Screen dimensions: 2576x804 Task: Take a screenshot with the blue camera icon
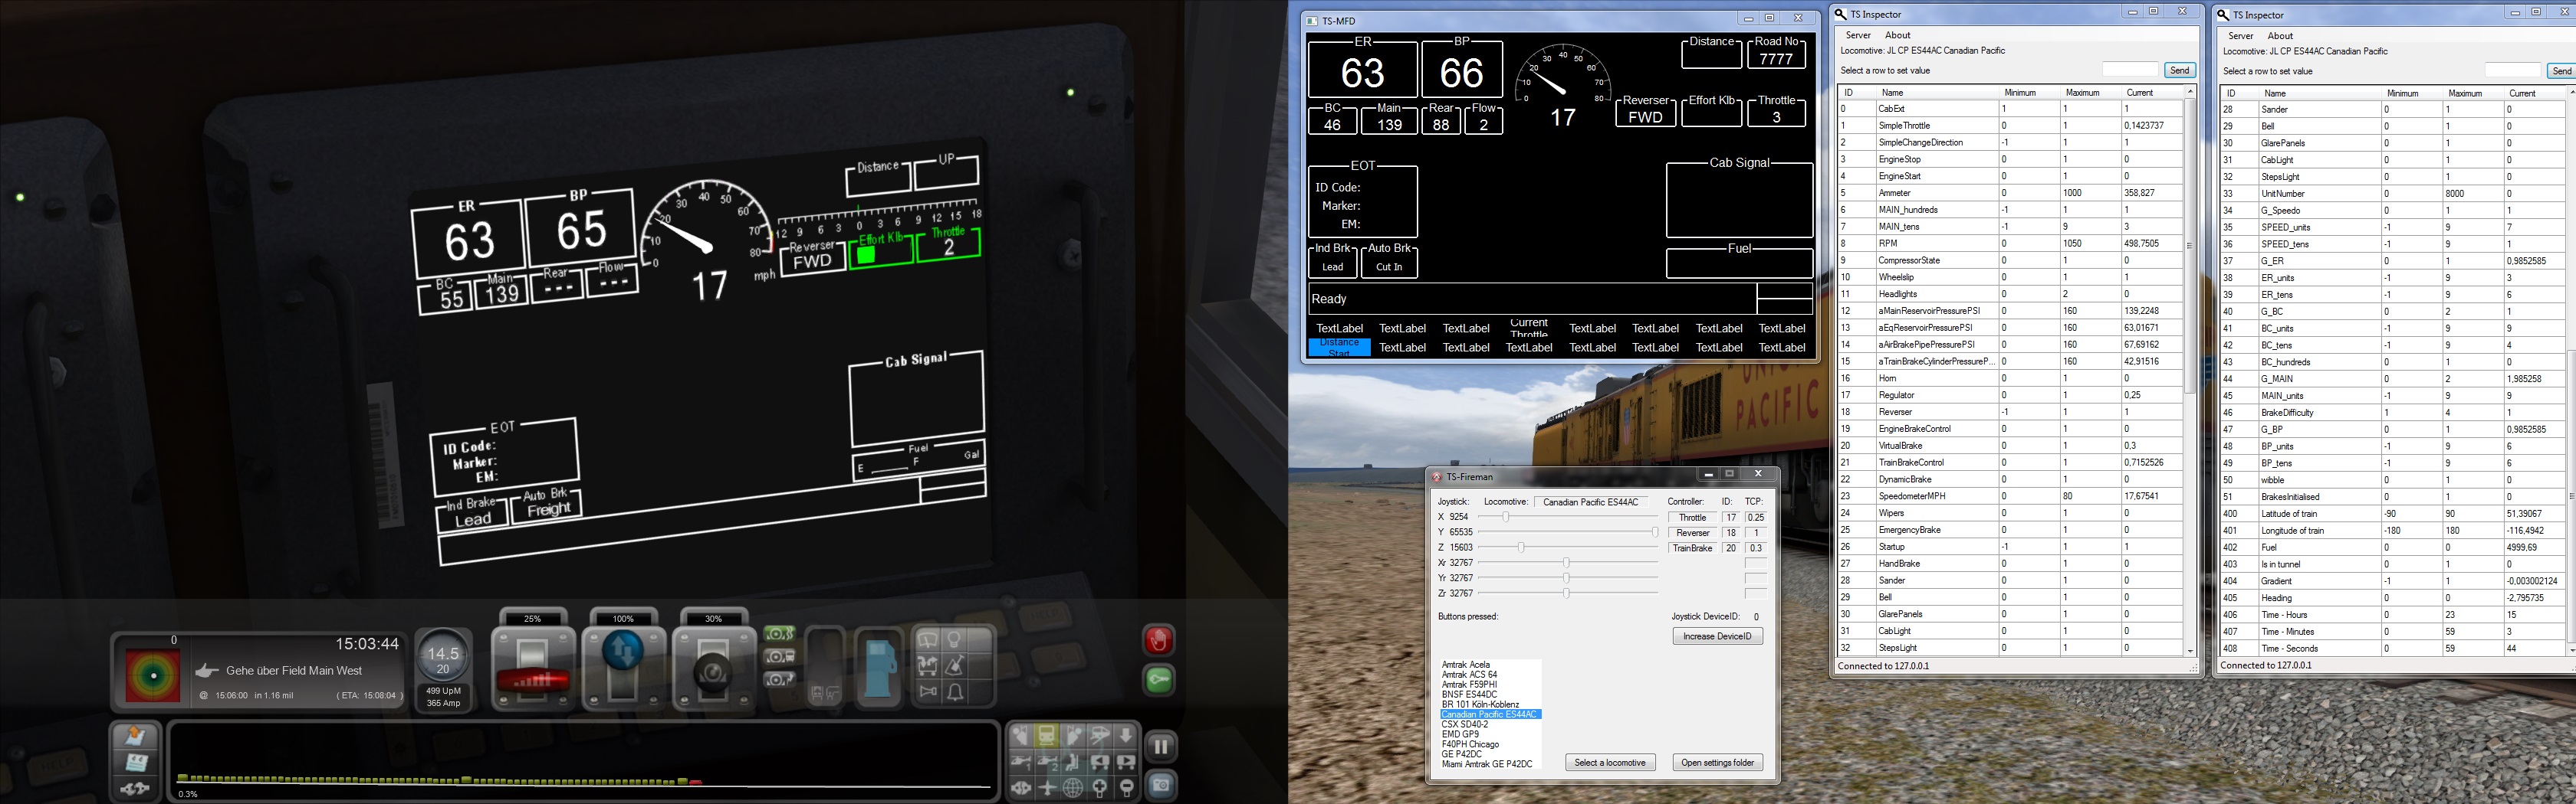pos(1160,785)
